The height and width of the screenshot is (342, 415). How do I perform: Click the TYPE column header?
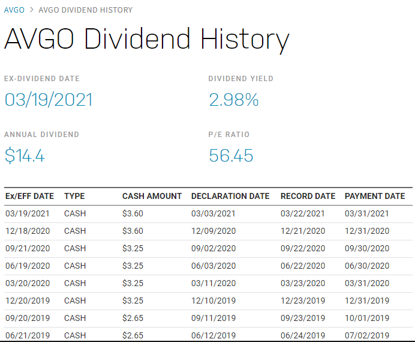coord(74,196)
